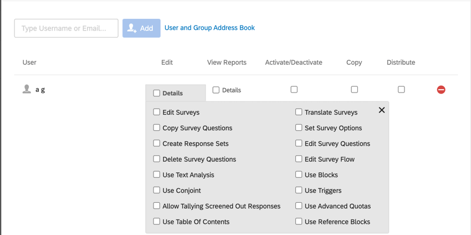Check Use Advanced Quotas
Viewport: 471px width, 235px height.
pyautogui.click(x=299, y=206)
